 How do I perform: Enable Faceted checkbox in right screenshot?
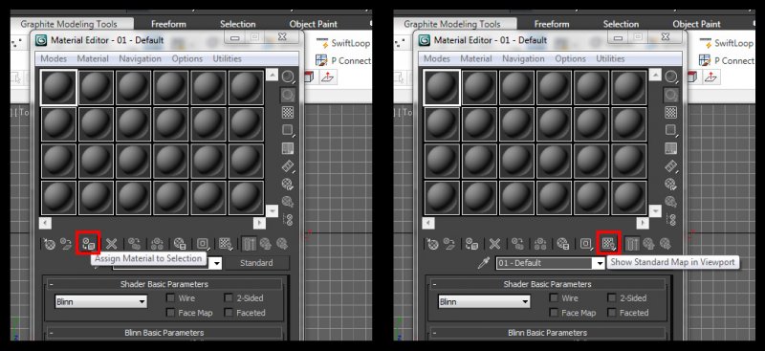click(611, 313)
